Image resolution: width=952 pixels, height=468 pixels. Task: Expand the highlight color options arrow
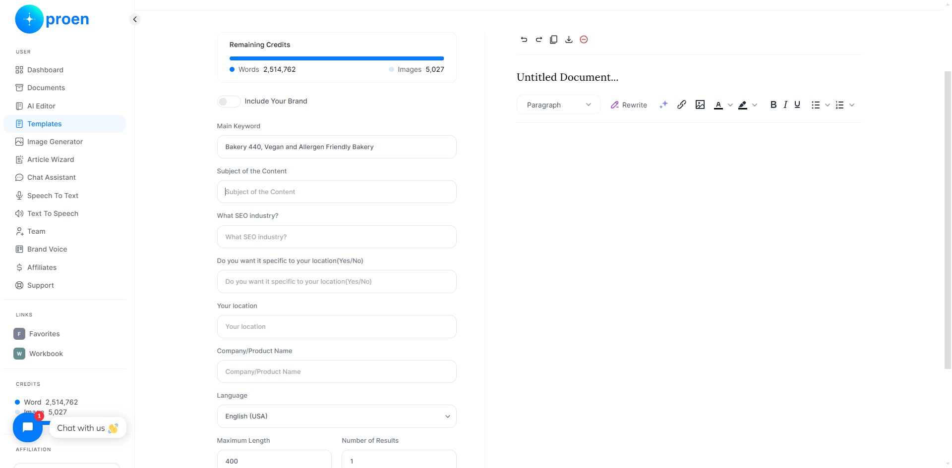tap(755, 105)
